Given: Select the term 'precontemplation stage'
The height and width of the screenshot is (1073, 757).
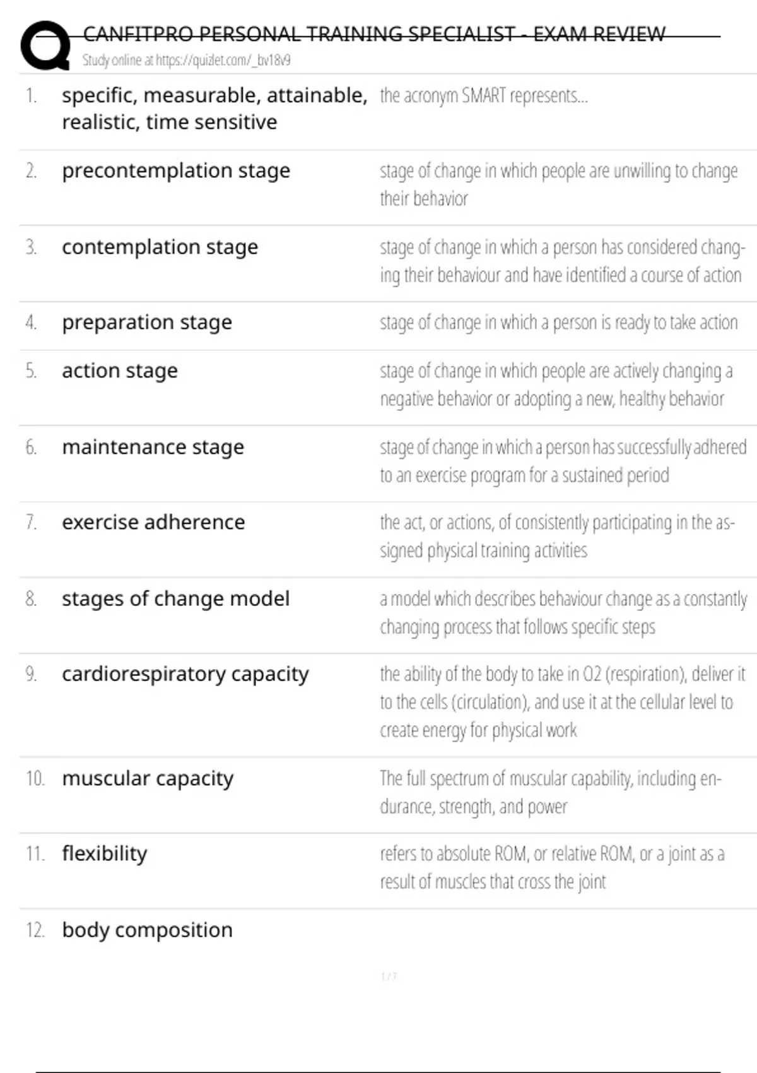Looking at the screenshot, I should coord(176,171).
